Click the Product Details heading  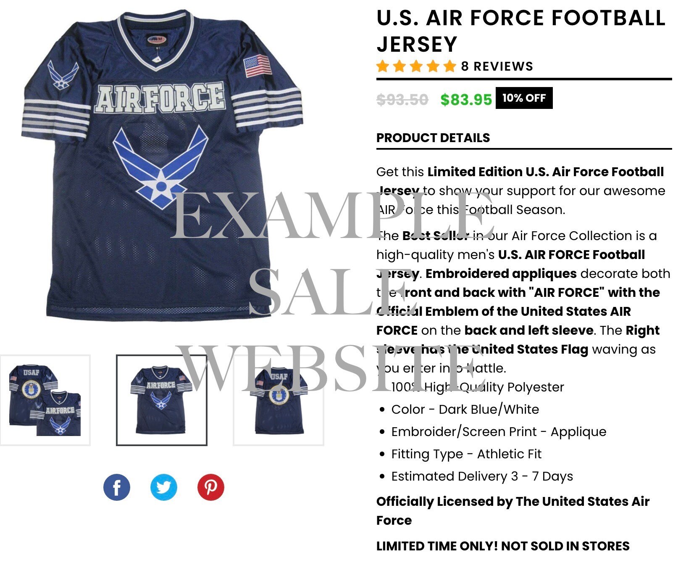[x=433, y=138]
